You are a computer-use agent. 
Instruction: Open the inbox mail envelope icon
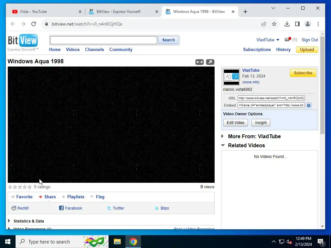288,39
